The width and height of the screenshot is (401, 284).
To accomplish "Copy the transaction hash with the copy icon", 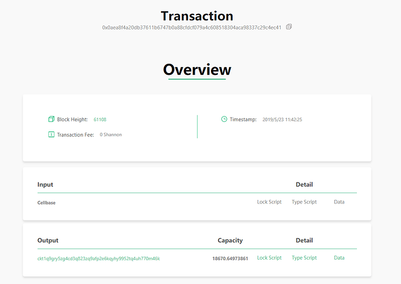I will point(289,27).
